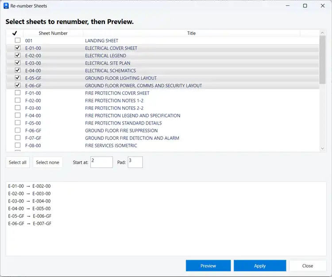Click the Pad input field
The height and width of the screenshot is (277, 332).
pos(135,162)
